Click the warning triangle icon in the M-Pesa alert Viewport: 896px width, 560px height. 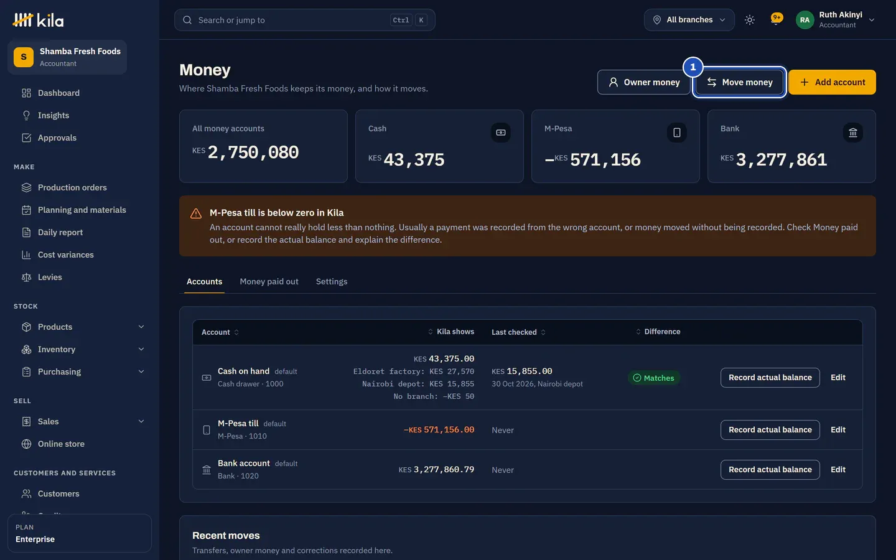pyautogui.click(x=196, y=214)
